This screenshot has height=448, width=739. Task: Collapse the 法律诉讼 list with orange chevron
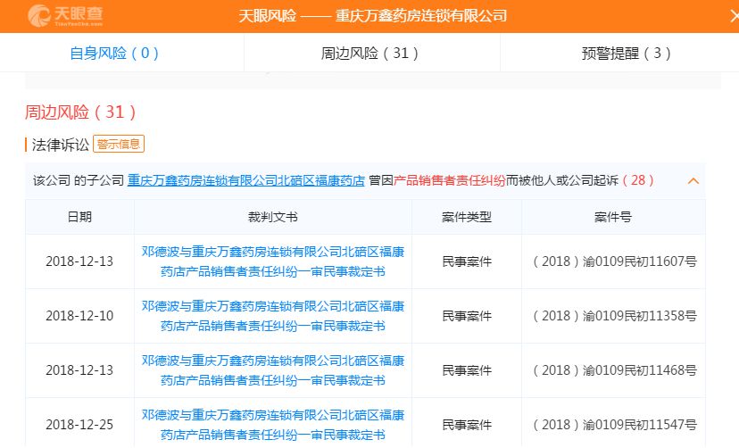[693, 181]
